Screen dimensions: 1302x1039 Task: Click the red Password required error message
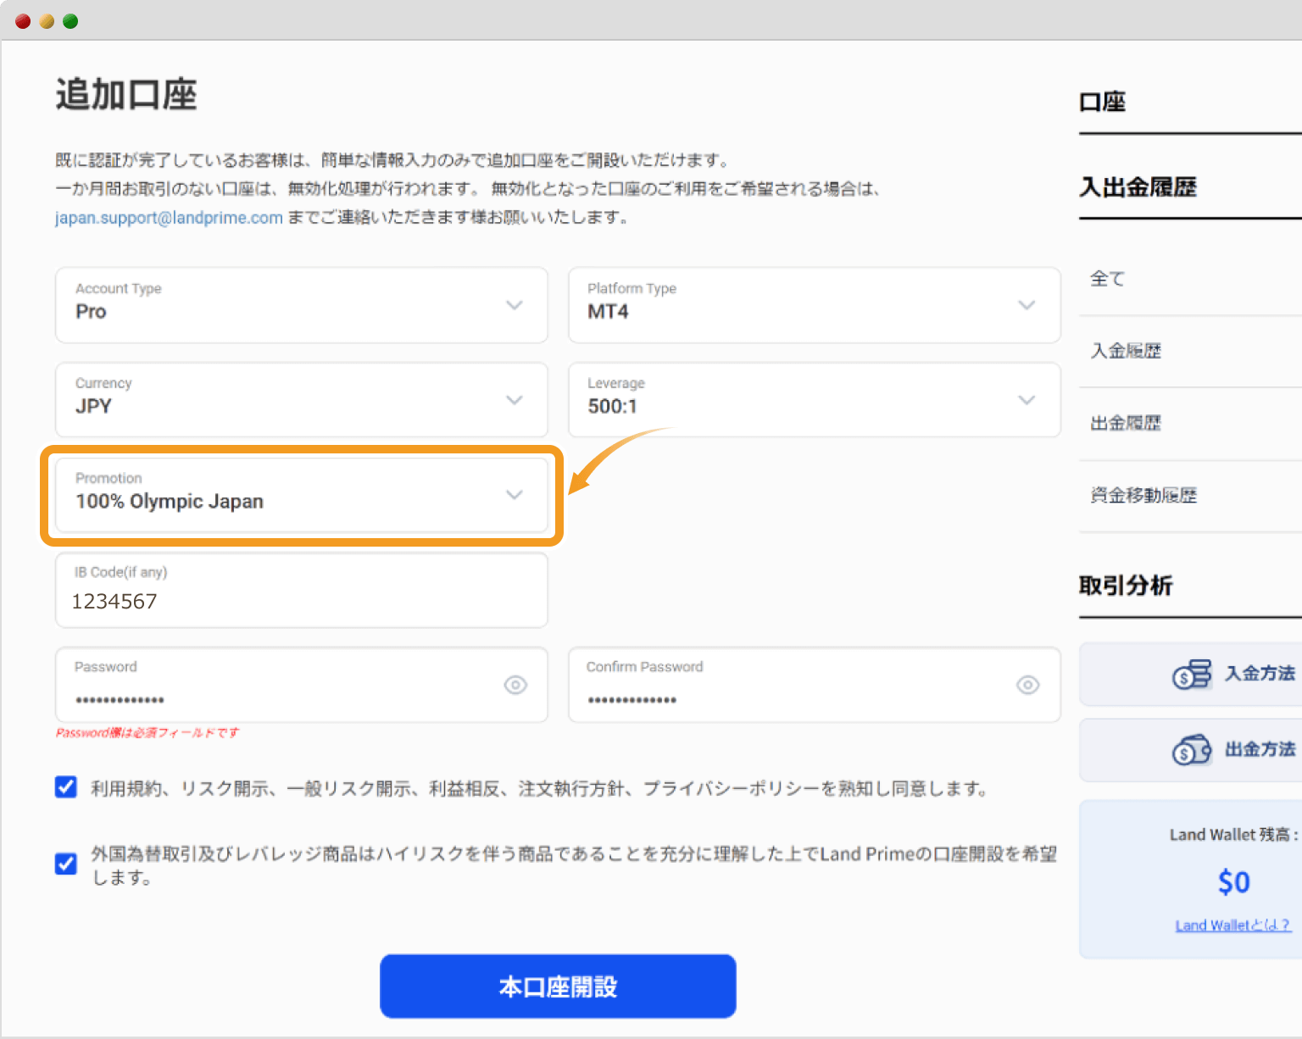[147, 733]
